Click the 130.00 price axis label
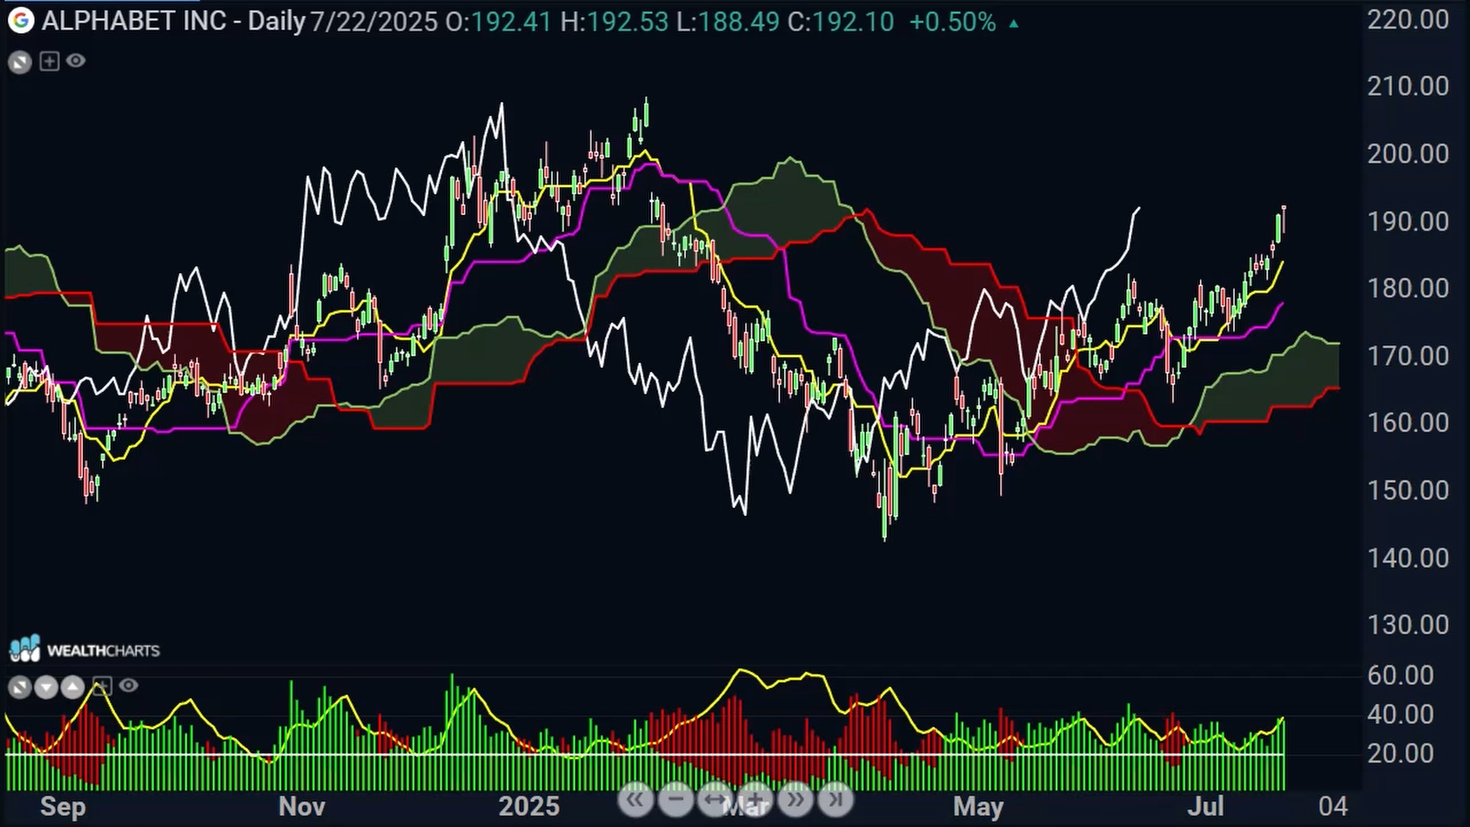The height and width of the screenshot is (827, 1470). click(1408, 625)
